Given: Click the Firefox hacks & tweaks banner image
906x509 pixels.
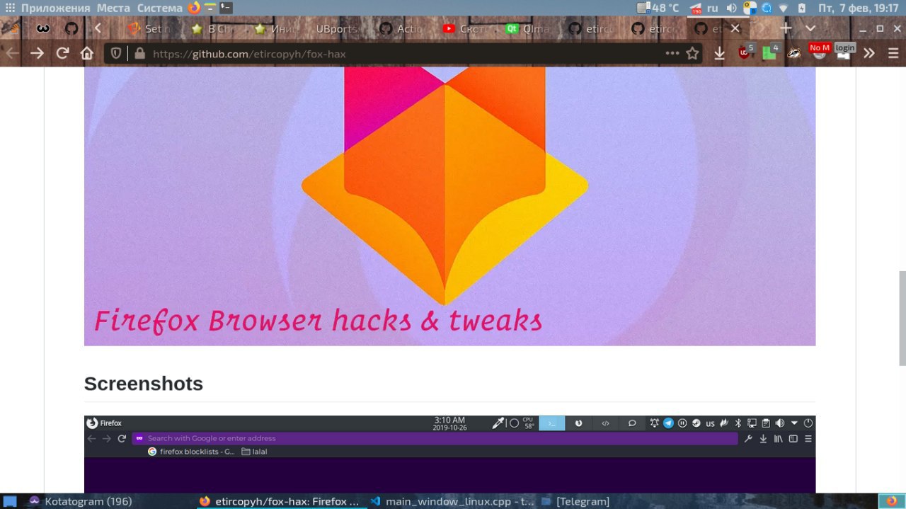Looking at the screenshot, I should 449,206.
